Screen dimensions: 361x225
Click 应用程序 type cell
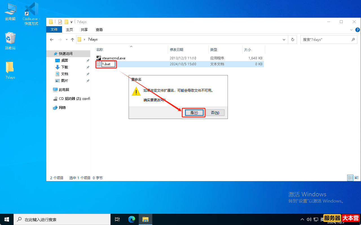(217, 58)
